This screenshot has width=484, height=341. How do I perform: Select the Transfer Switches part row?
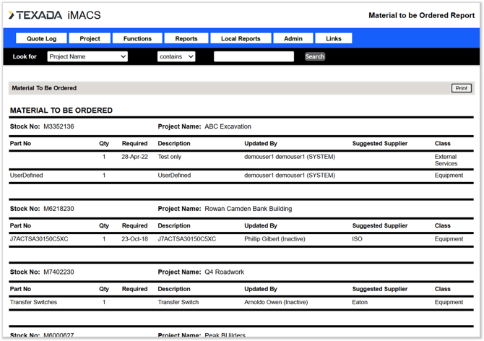pyautogui.click(x=33, y=303)
